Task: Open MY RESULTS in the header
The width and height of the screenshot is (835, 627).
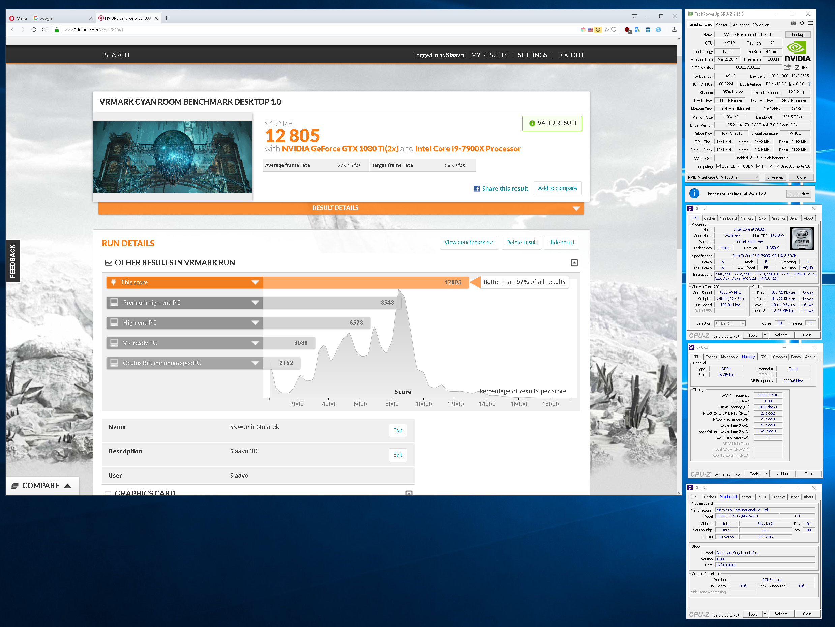Action: 489,55
